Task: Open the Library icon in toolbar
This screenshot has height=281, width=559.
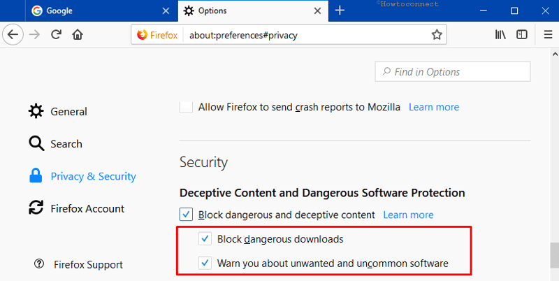Action: pyautogui.click(x=500, y=34)
